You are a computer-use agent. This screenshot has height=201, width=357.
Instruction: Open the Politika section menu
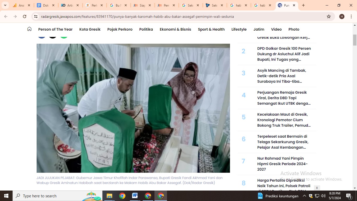pos(146,29)
